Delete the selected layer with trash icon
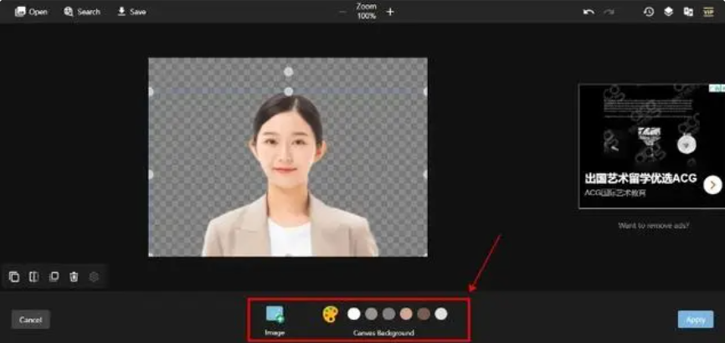This screenshot has height=343, width=725. pyautogui.click(x=74, y=277)
